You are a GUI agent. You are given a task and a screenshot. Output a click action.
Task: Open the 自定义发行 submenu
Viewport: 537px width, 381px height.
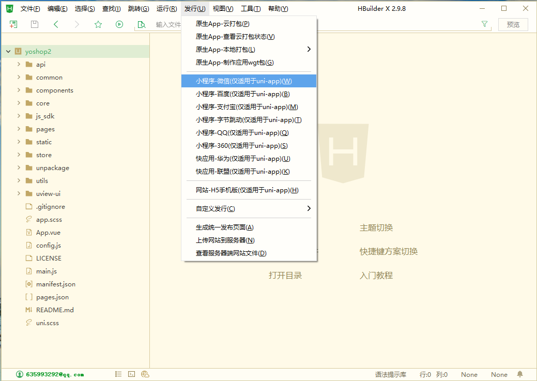[249, 209]
